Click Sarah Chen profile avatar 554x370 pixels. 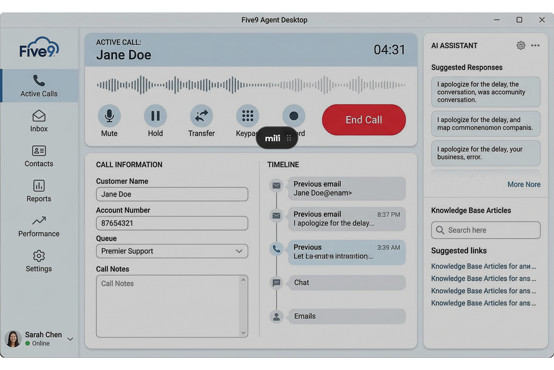13,339
